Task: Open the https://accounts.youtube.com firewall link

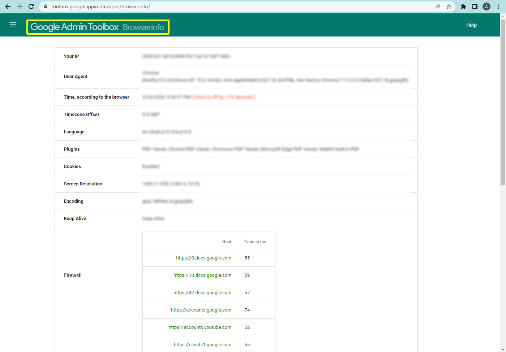Action: click(x=200, y=327)
